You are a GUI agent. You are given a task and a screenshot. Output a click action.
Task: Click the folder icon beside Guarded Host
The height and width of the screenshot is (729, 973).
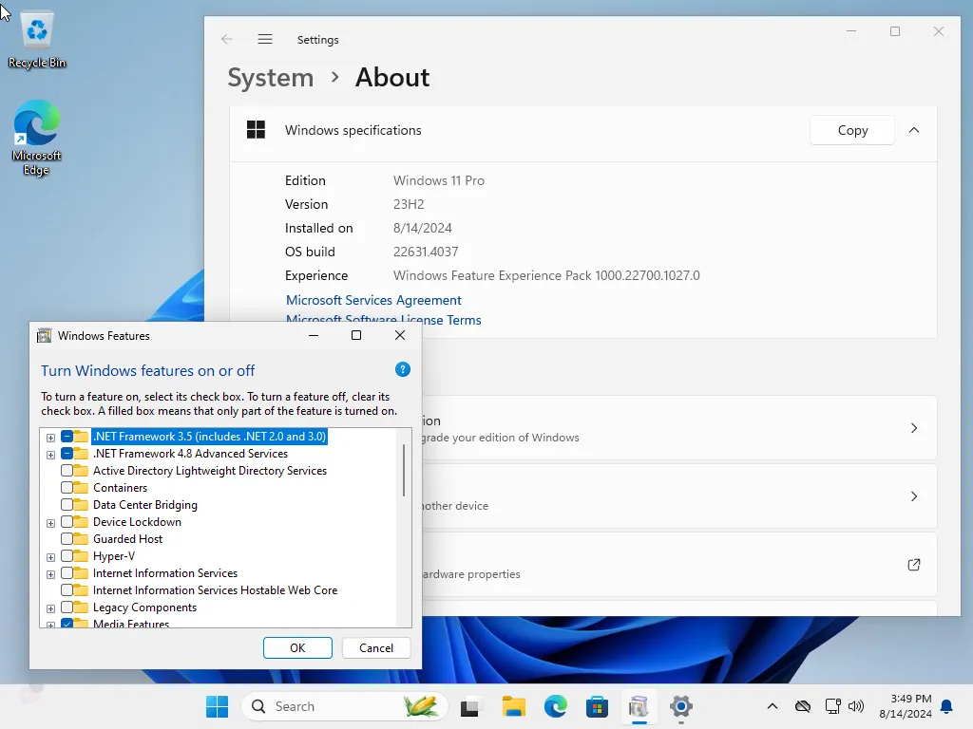point(81,539)
